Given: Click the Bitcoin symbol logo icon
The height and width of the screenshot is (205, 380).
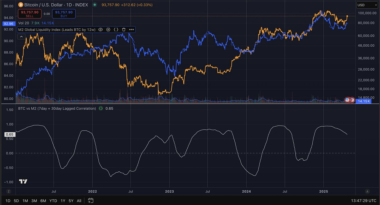Looking at the screenshot, I should tap(20, 5).
